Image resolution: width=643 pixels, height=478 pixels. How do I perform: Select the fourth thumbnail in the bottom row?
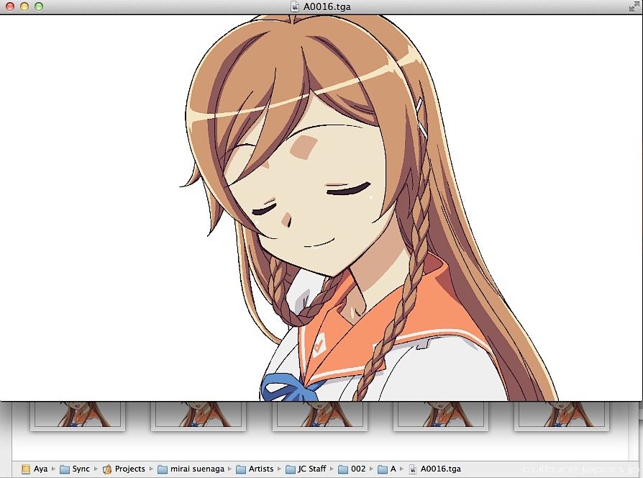[x=441, y=415]
